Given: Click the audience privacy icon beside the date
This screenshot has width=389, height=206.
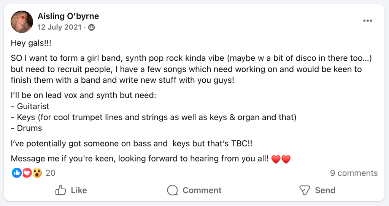Looking at the screenshot, I should click(x=92, y=27).
